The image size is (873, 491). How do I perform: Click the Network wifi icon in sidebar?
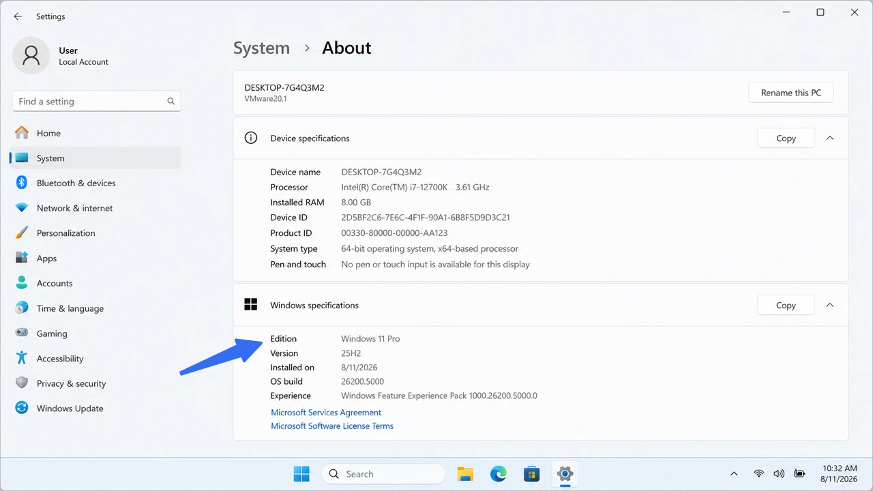click(22, 208)
